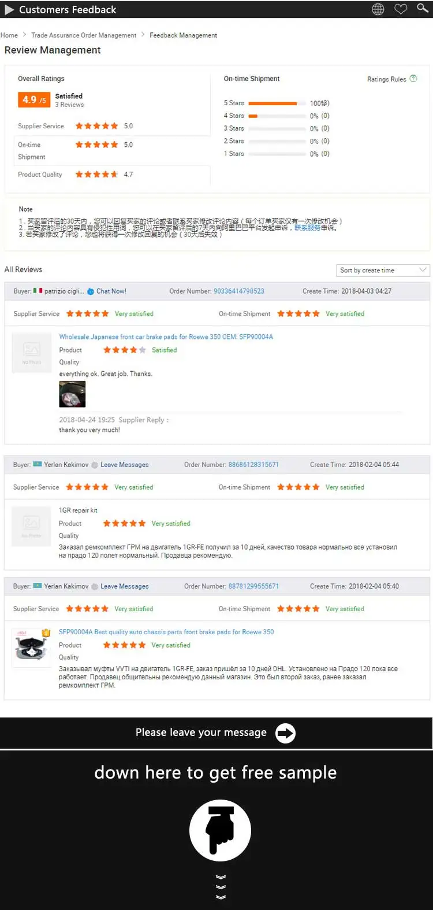Image resolution: width=433 pixels, height=910 pixels.
Task: Expand the chevrons below the finger icon
Action: (x=220, y=886)
